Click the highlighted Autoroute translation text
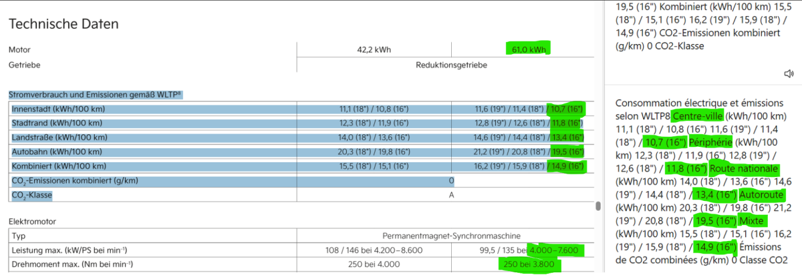Screen dimensions: 802x275 763,195
